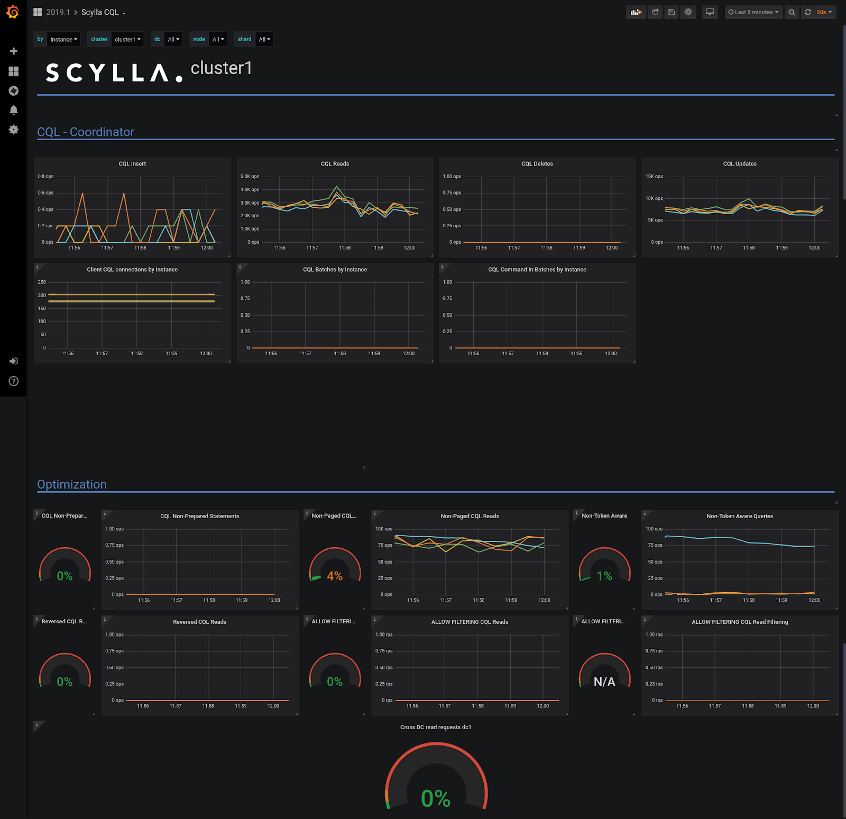Open the Client CQL connections by Instance title
846x819 pixels.
(x=132, y=270)
